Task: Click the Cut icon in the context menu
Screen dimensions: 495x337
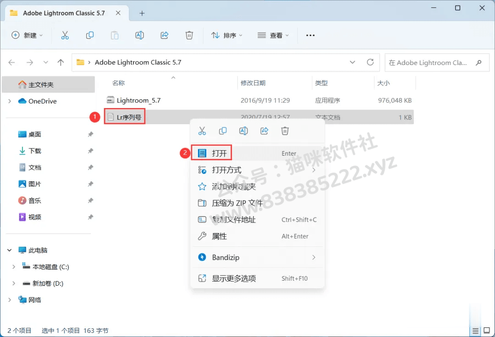Action: tap(202, 131)
